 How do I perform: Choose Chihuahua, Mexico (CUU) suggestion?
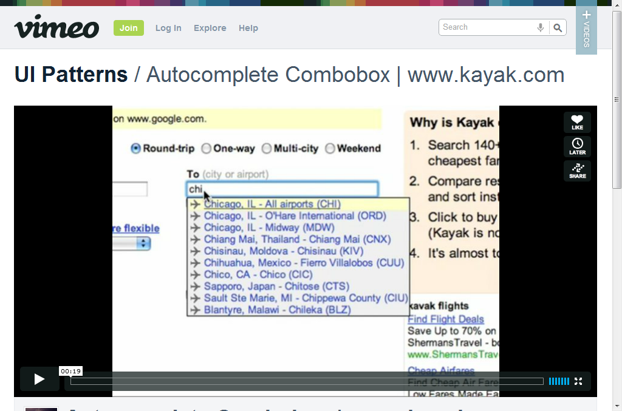[298, 263]
